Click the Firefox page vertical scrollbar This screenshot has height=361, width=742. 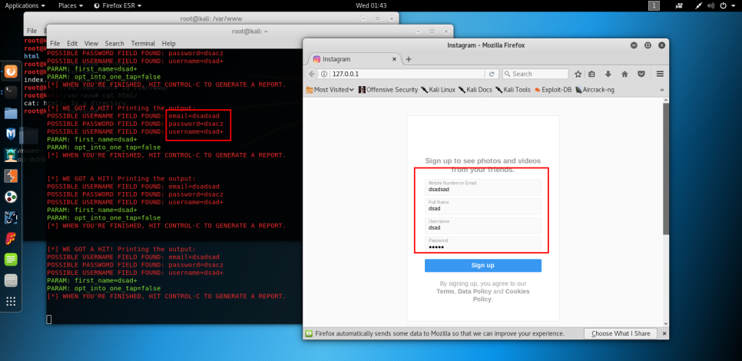pyautogui.click(x=666, y=169)
